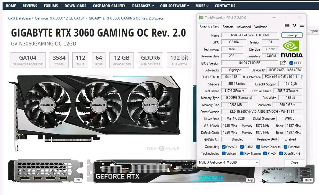Click the Lookup button in GPU-Z
The height and width of the screenshot is (195, 319).
(292, 35)
